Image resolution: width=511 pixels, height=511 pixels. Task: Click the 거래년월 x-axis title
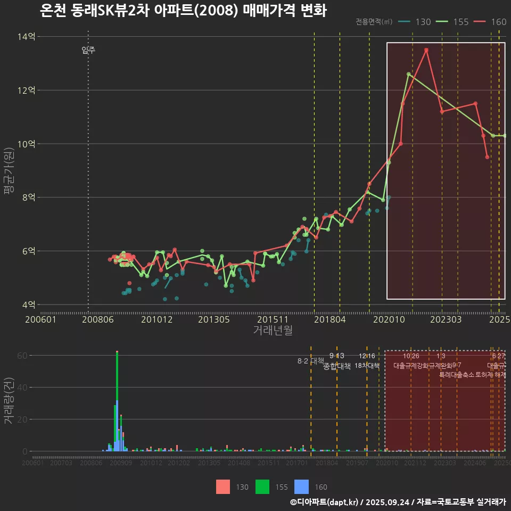pyautogui.click(x=273, y=330)
